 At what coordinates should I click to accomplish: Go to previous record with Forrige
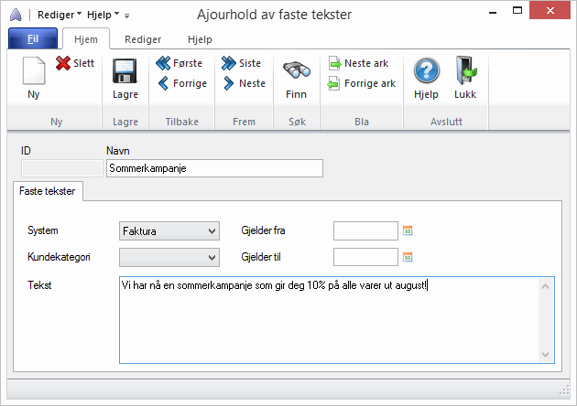164,83
